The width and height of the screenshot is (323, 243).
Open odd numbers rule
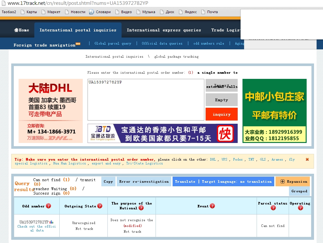[209, 44]
